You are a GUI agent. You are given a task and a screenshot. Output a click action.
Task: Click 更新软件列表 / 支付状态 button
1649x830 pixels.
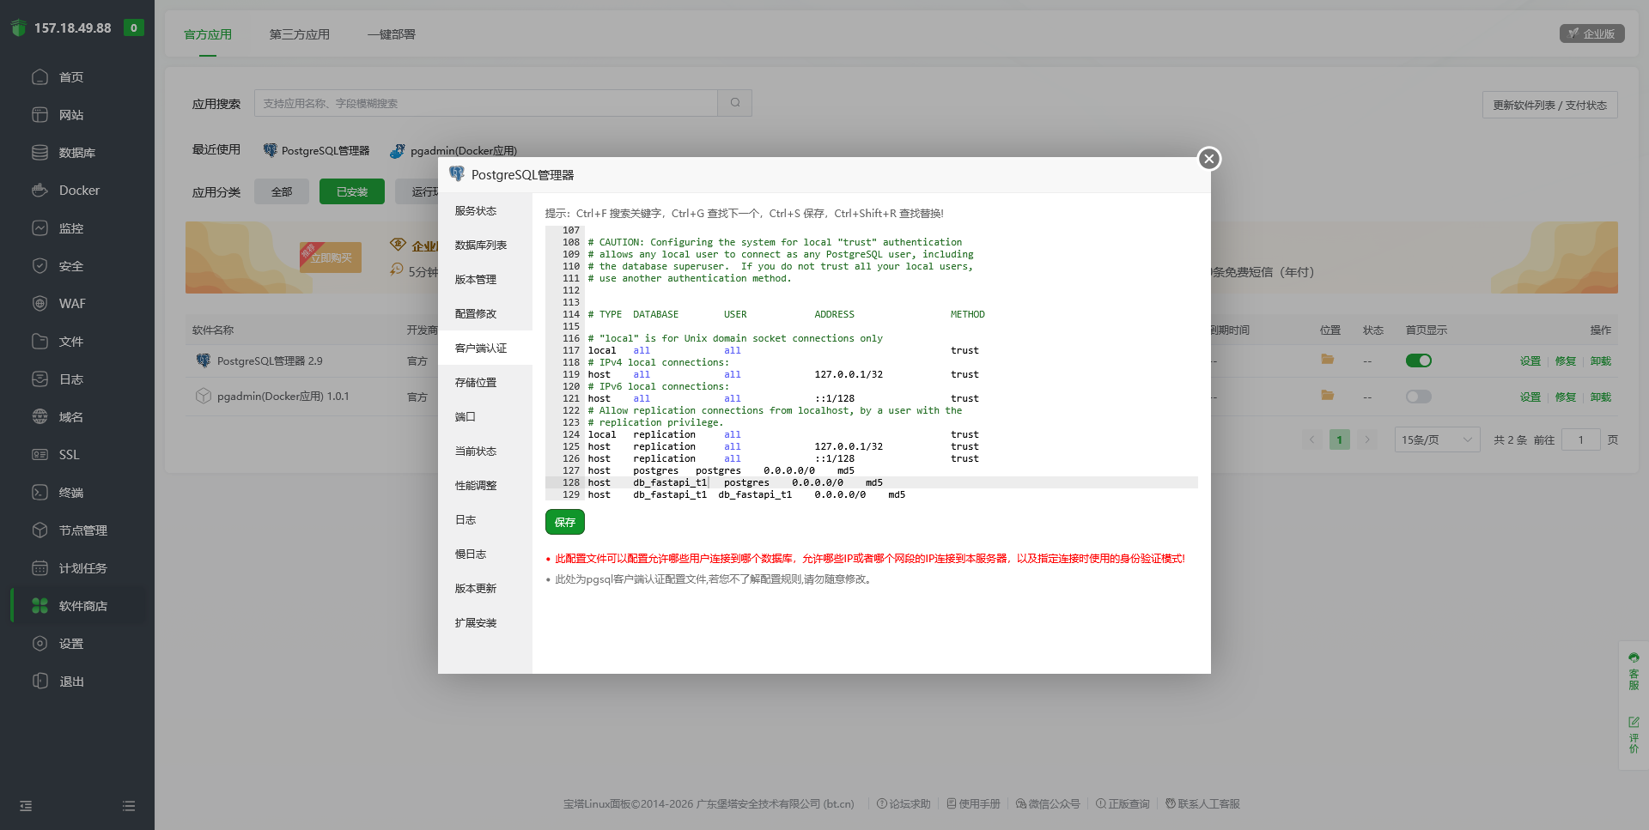(1550, 105)
